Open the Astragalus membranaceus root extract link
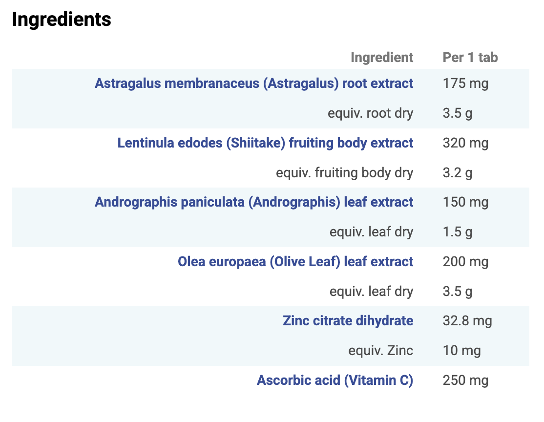Viewport: 544px width, 422px height. point(254,84)
